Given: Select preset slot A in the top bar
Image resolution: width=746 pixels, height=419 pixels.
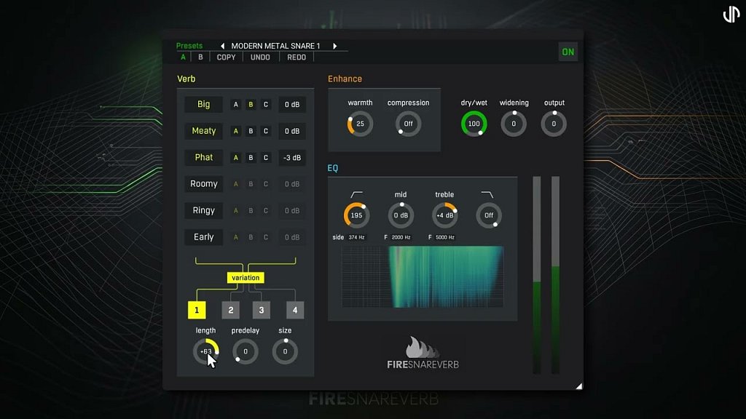Looking at the screenshot, I should click(x=183, y=57).
